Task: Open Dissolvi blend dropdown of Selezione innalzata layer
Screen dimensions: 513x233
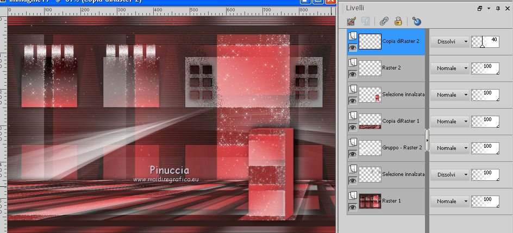Action: pos(450,174)
